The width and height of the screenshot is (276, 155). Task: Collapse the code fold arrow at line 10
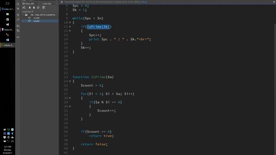pos(70,22)
